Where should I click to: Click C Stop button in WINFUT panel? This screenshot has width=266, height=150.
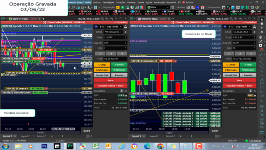tap(102, 65)
